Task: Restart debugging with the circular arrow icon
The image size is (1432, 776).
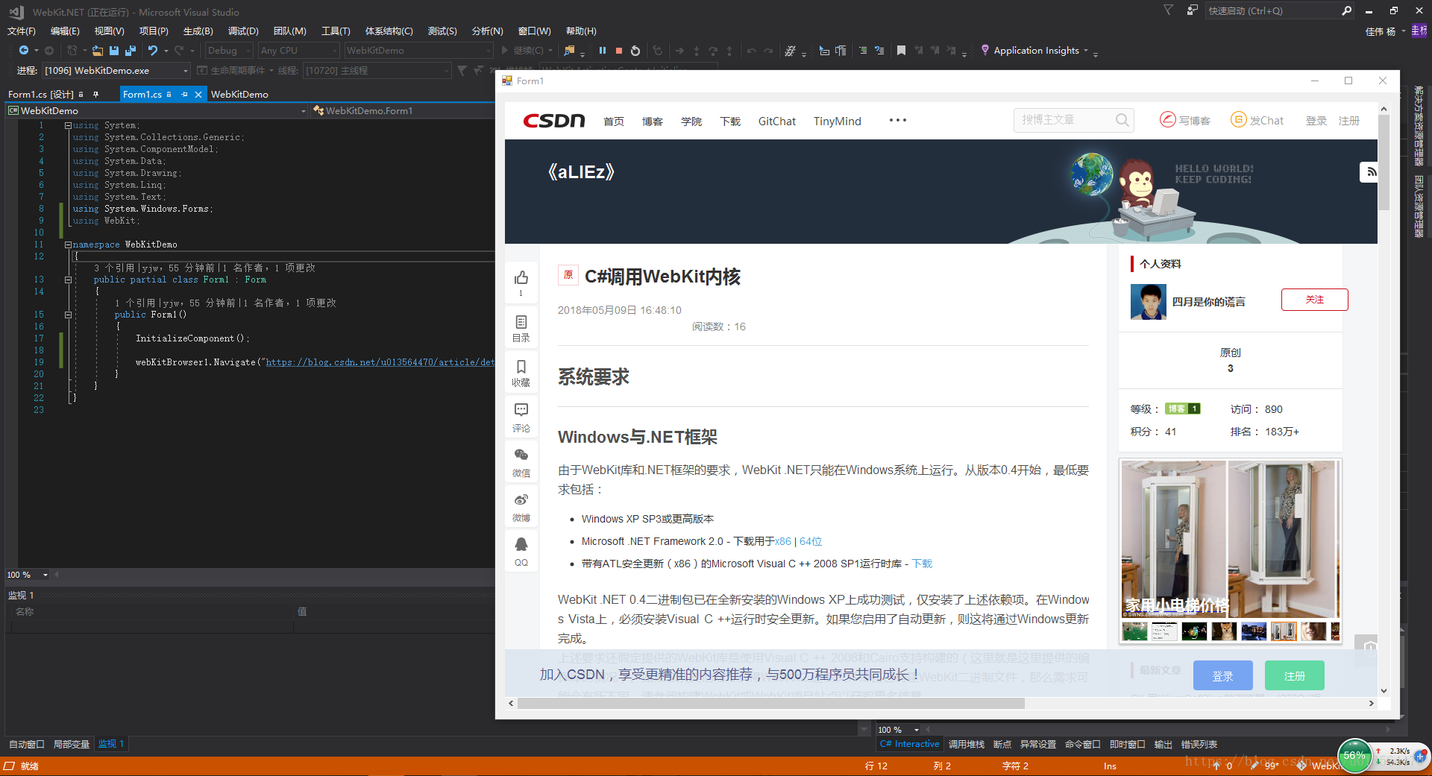Action: coord(635,50)
